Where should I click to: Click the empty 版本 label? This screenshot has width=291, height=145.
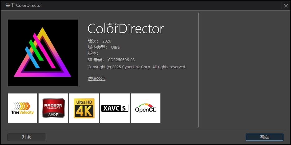93,54
